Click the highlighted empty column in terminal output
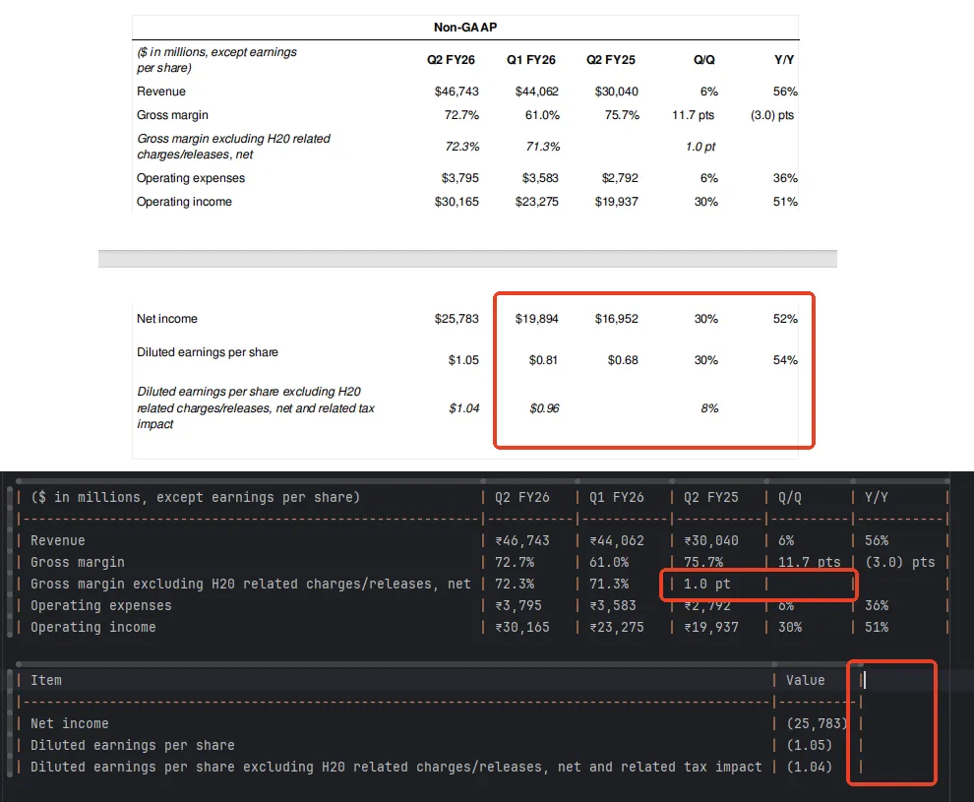Viewport: 974px width, 802px height. coord(891,723)
